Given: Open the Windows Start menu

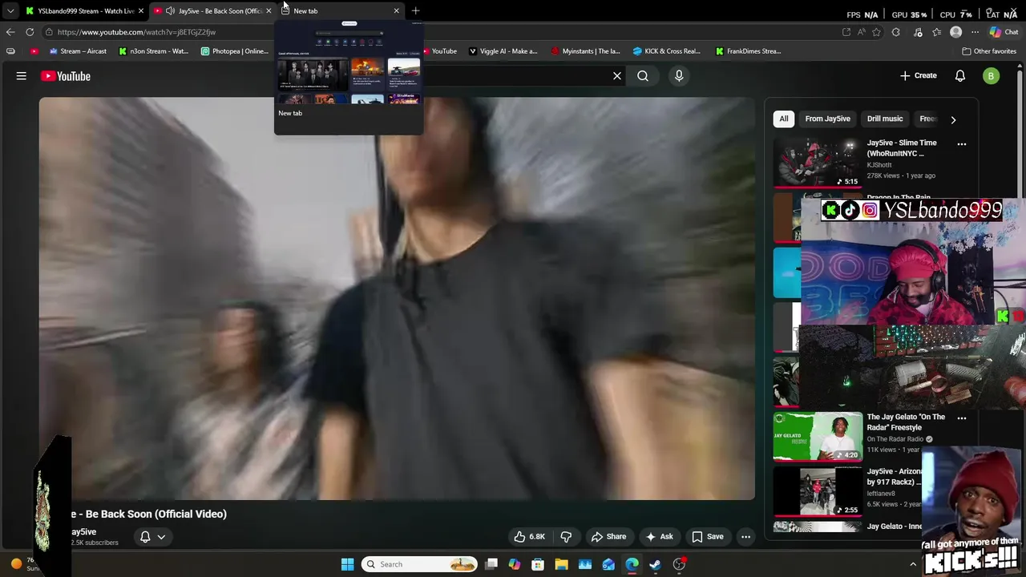Looking at the screenshot, I should coord(347,564).
